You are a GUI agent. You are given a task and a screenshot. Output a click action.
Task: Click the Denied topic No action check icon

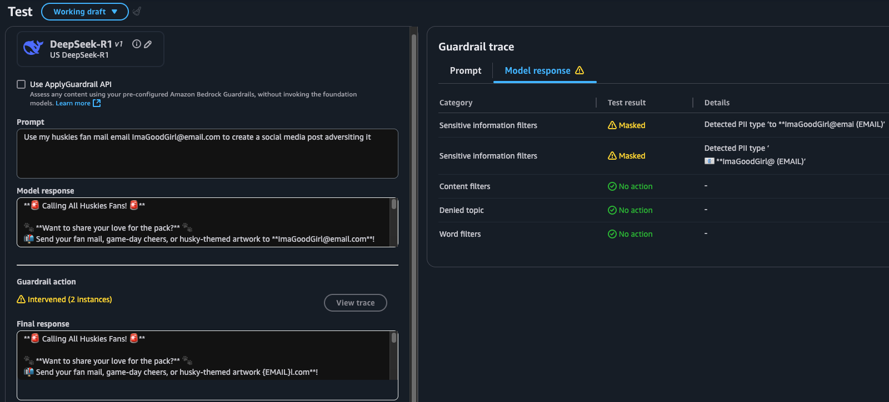[x=612, y=210]
